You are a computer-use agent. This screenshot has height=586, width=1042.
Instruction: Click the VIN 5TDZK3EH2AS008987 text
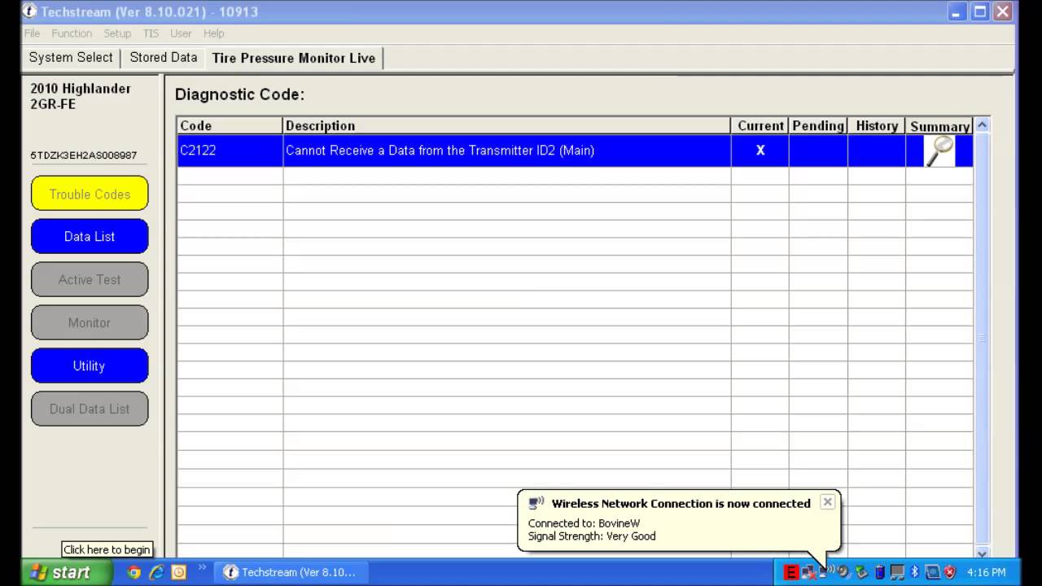pos(83,155)
